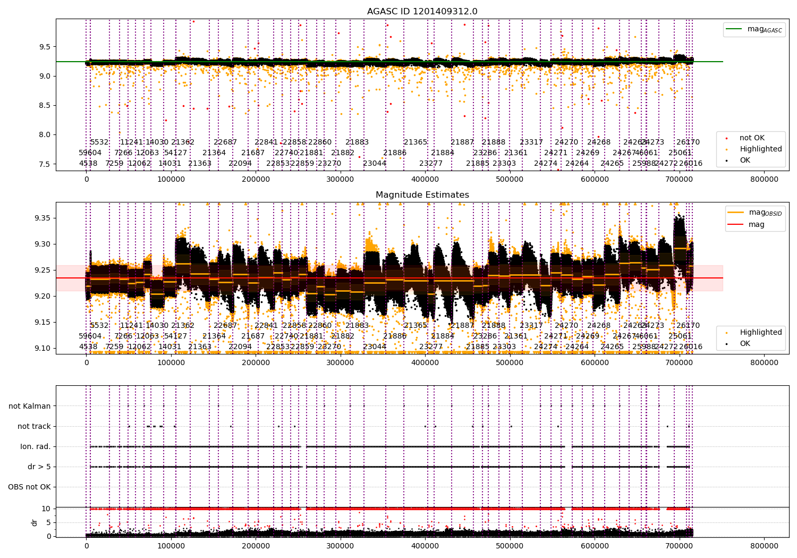
Task: Click the "Ion. rad." row label
Action: coord(36,446)
